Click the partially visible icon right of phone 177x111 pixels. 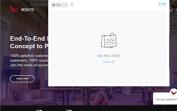(176, 10)
